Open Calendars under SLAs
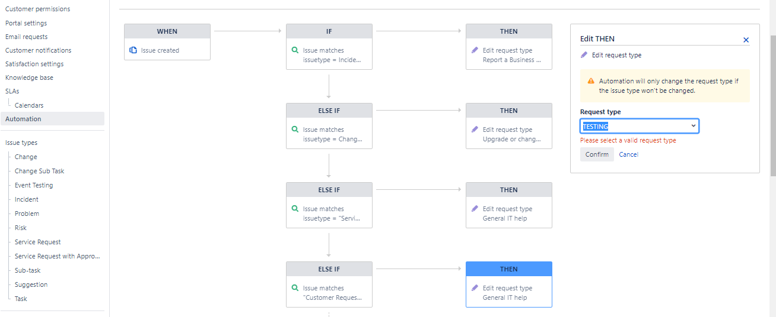 pyautogui.click(x=29, y=105)
